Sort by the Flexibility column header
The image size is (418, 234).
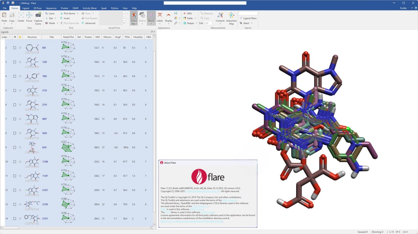click(x=138, y=37)
